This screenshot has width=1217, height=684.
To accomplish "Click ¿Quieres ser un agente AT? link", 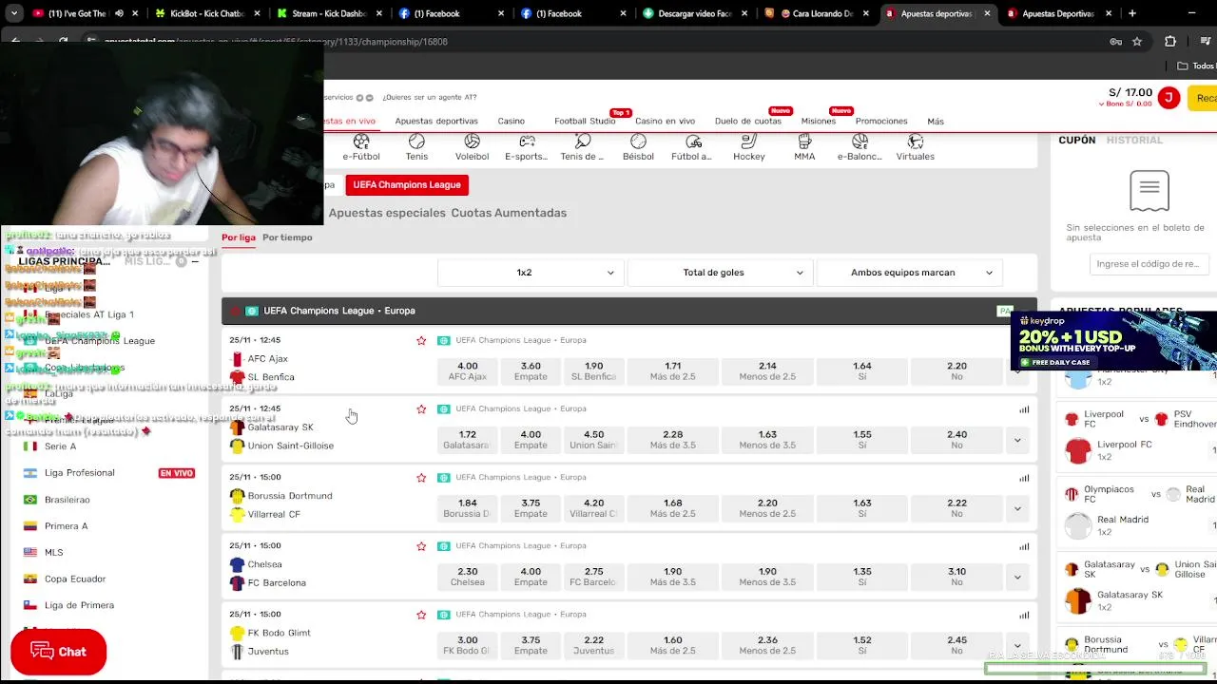I will click(x=430, y=97).
